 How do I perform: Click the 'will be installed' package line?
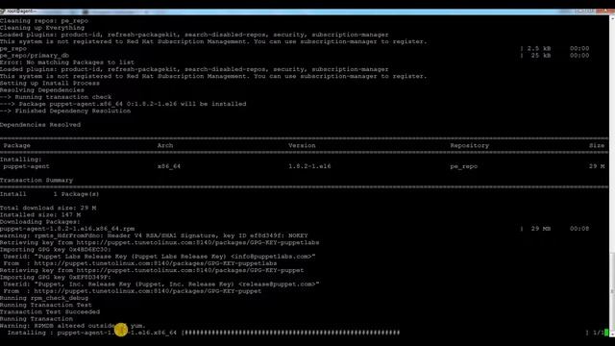(123, 104)
